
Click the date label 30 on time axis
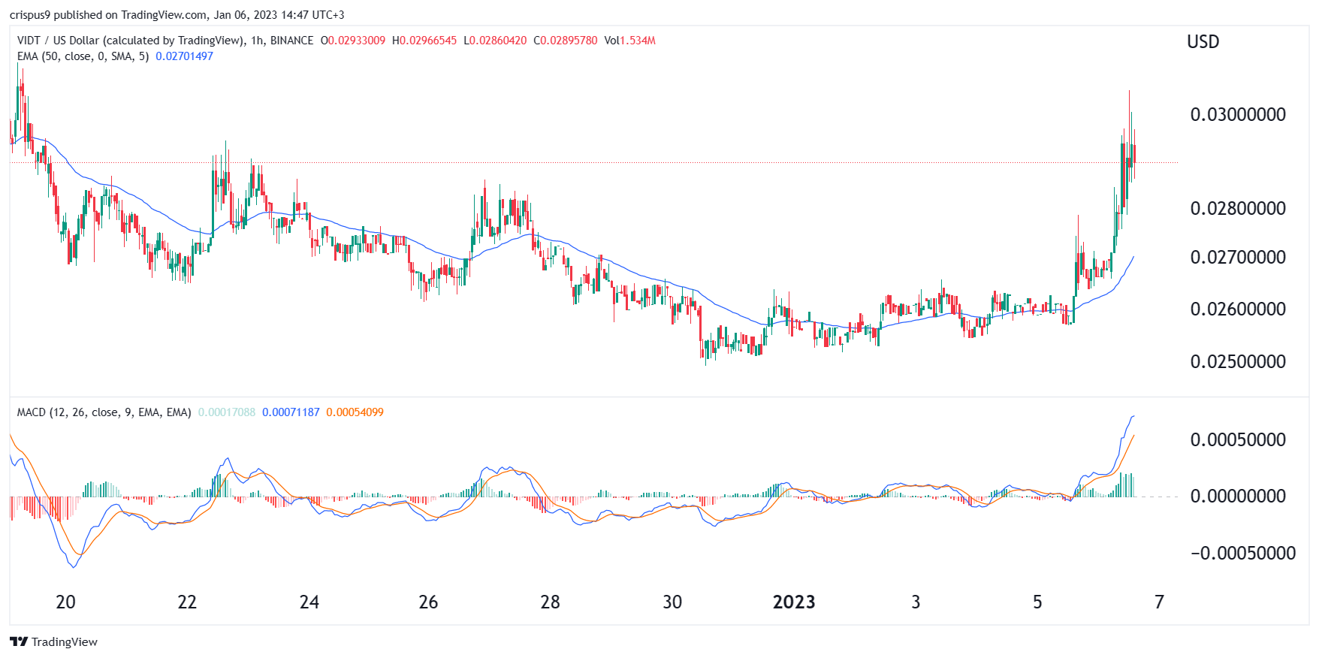[x=672, y=602]
